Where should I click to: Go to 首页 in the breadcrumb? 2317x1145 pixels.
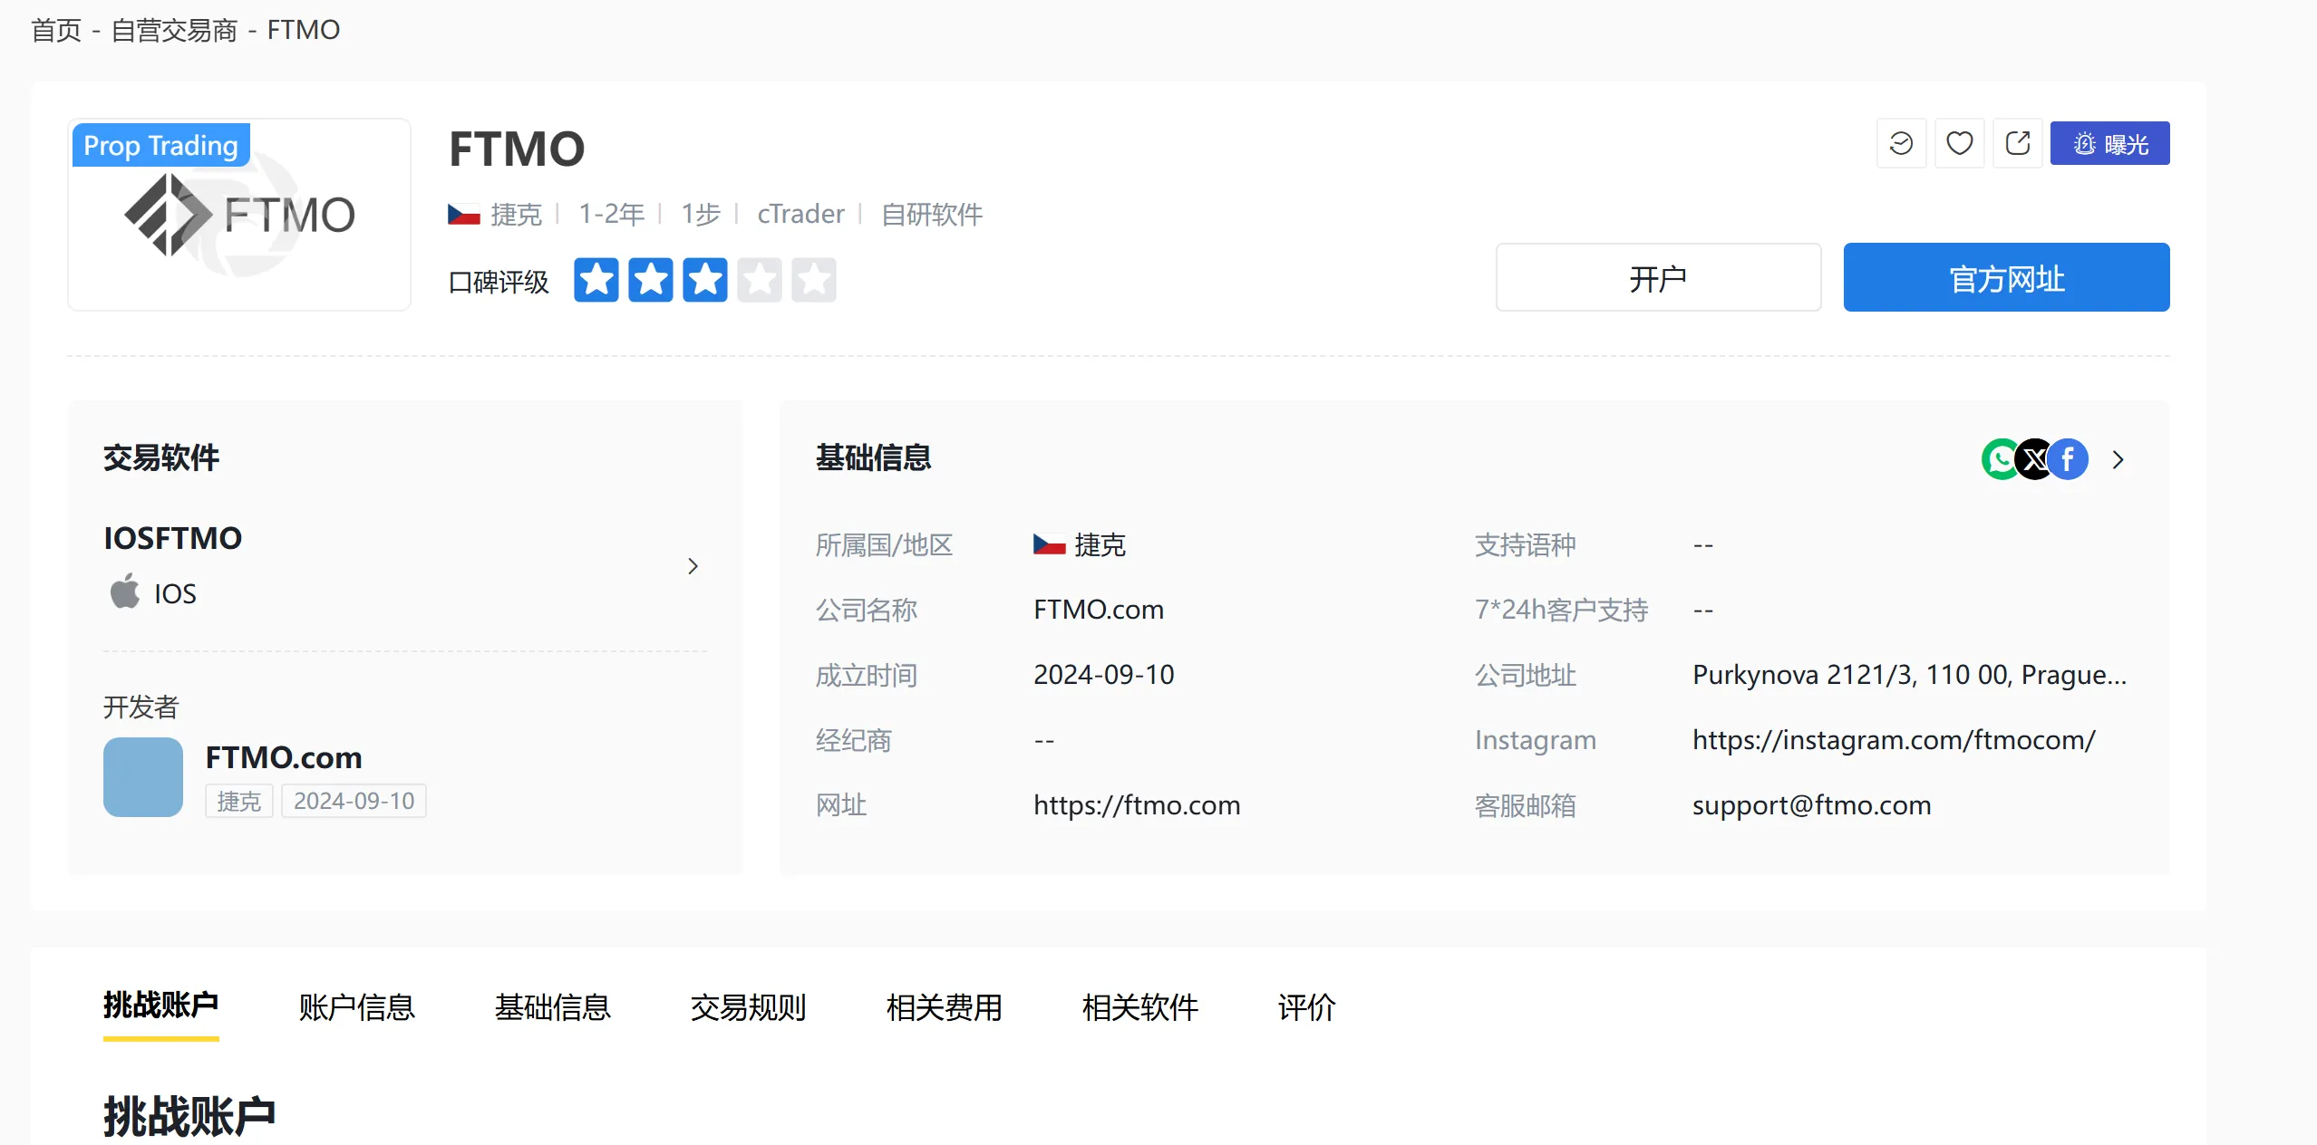coord(56,30)
